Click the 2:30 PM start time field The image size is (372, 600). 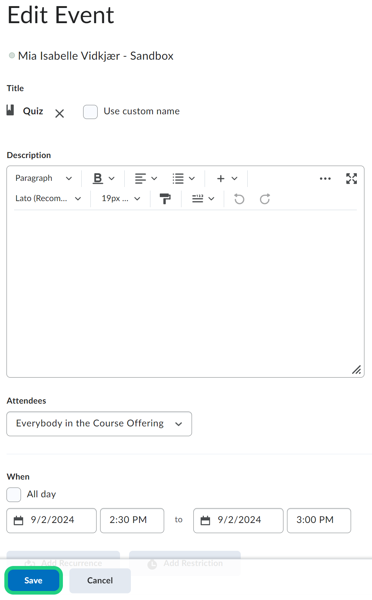point(132,520)
